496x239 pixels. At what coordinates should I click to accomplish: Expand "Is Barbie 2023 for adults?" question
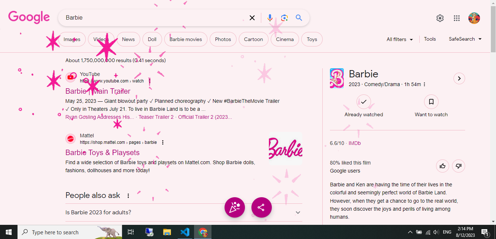[x=184, y=212]
